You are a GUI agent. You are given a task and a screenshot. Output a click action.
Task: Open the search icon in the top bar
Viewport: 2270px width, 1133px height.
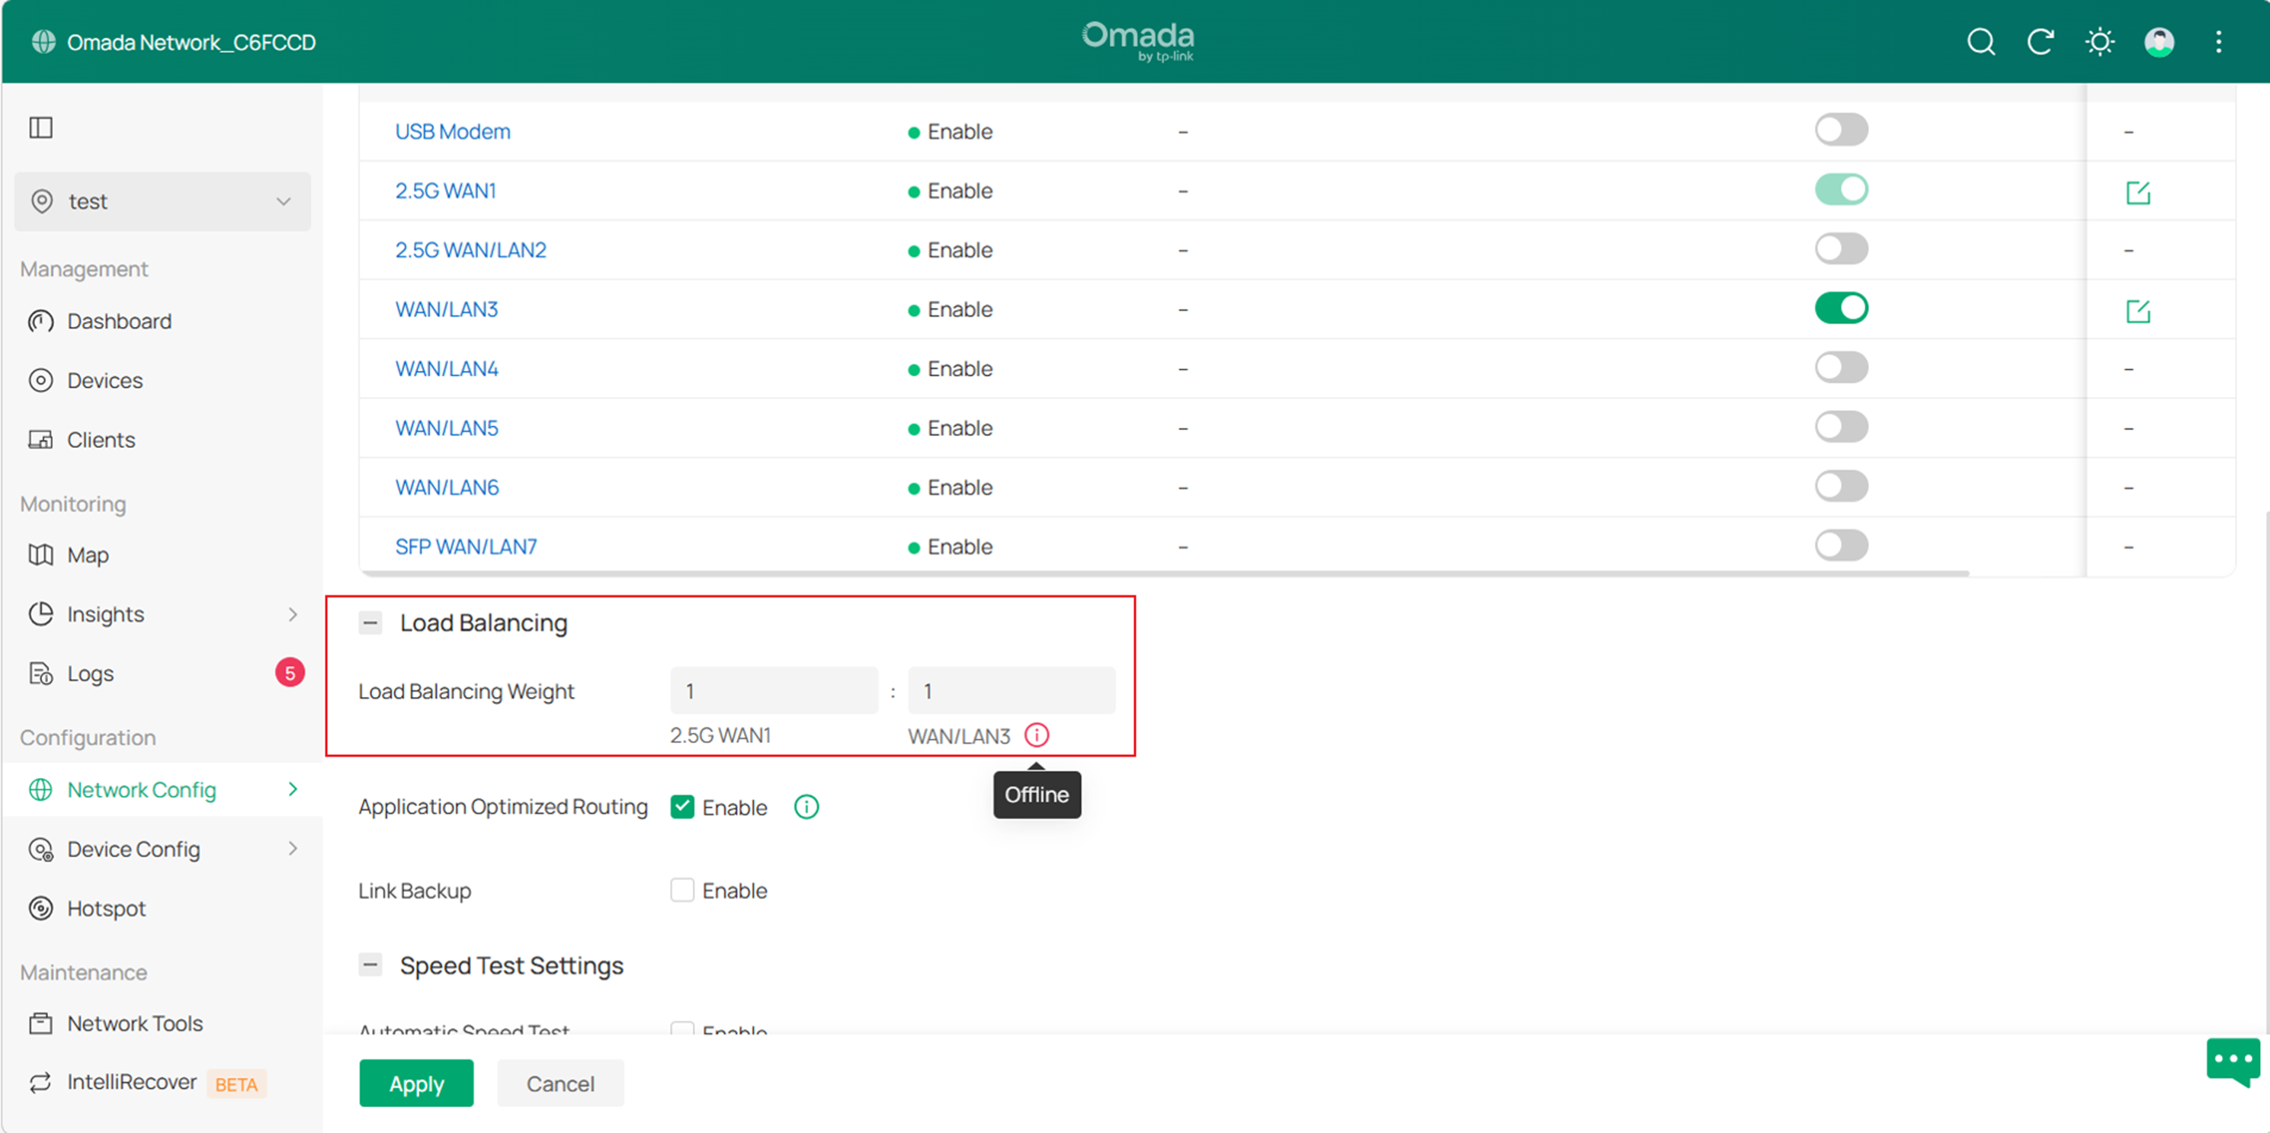pos(1981,41)
